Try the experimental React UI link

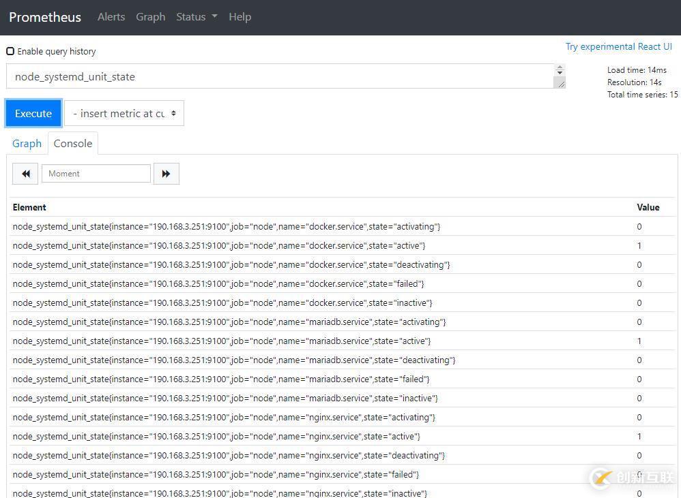tap(618, 46)
